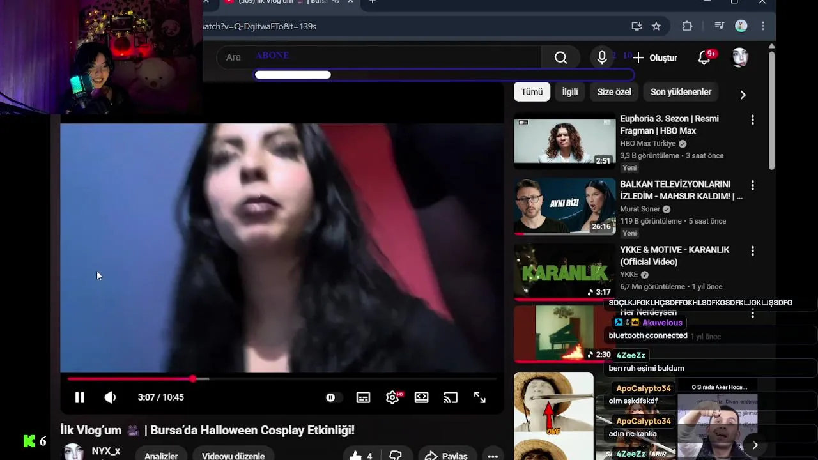Toggle subtitles on the video
Viewport: 818px width, 460px height.
point(363,397)
